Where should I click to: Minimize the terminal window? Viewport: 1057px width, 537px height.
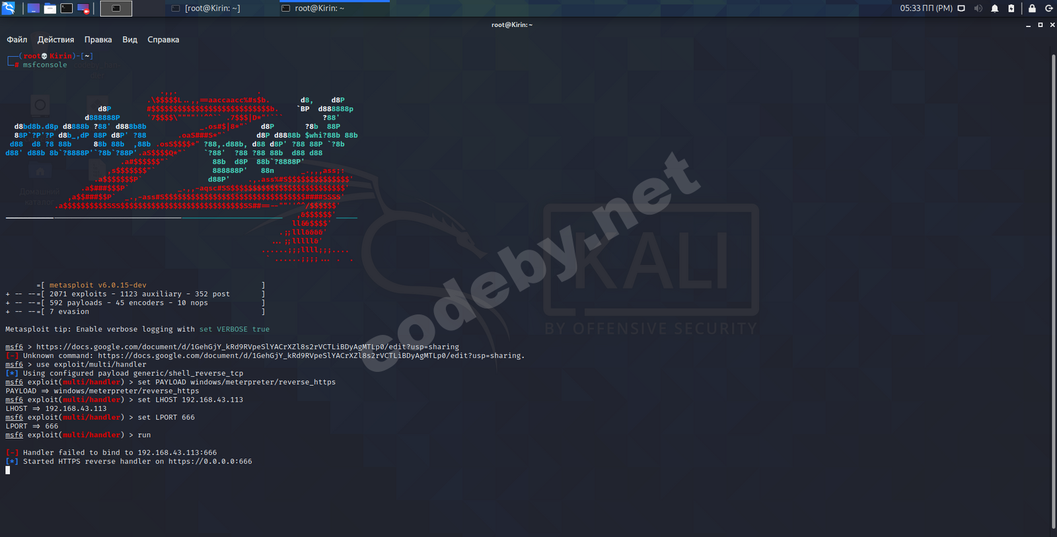coord(1028,25)
